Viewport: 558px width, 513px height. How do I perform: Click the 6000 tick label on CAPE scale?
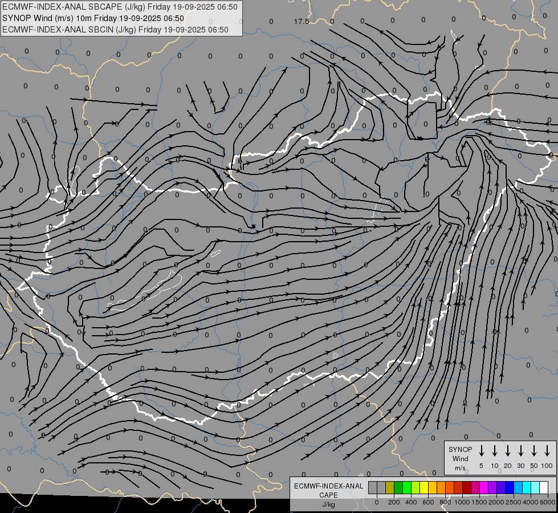547,502
